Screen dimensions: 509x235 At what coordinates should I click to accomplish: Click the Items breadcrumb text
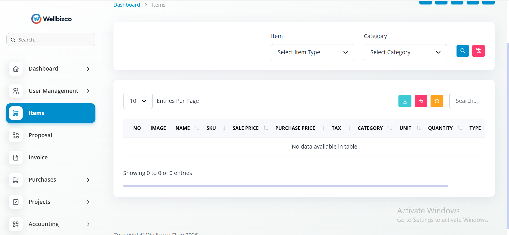coord(159,5)
